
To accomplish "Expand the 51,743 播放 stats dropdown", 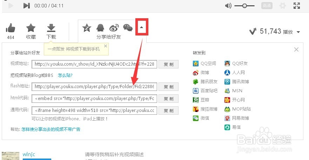I will (298, 32).
